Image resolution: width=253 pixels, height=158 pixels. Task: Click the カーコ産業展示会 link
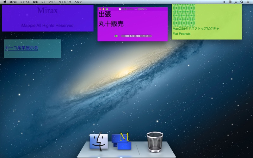22,48
